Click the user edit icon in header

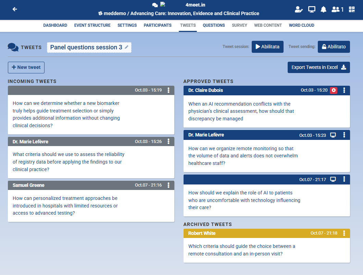(x=299, y=9)
